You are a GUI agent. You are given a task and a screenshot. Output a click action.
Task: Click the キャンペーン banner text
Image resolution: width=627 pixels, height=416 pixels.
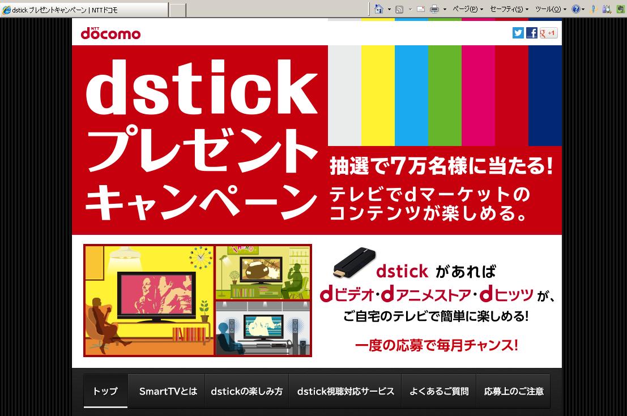201,202
